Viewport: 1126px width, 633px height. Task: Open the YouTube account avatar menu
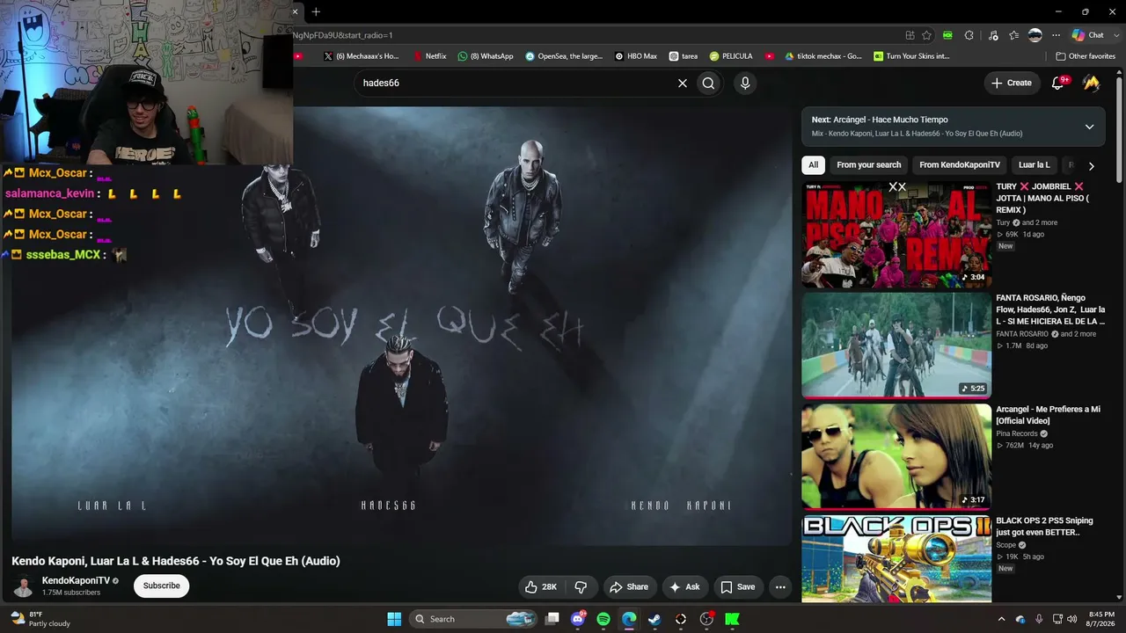[1091, 83]
